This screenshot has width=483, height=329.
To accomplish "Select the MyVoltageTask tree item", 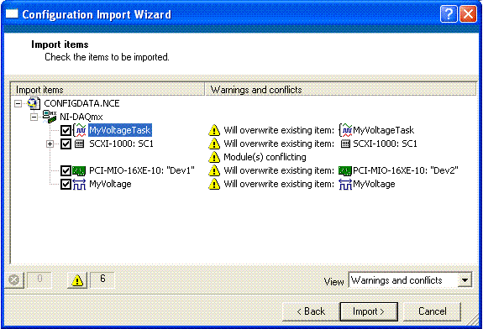I will [120, 130].
